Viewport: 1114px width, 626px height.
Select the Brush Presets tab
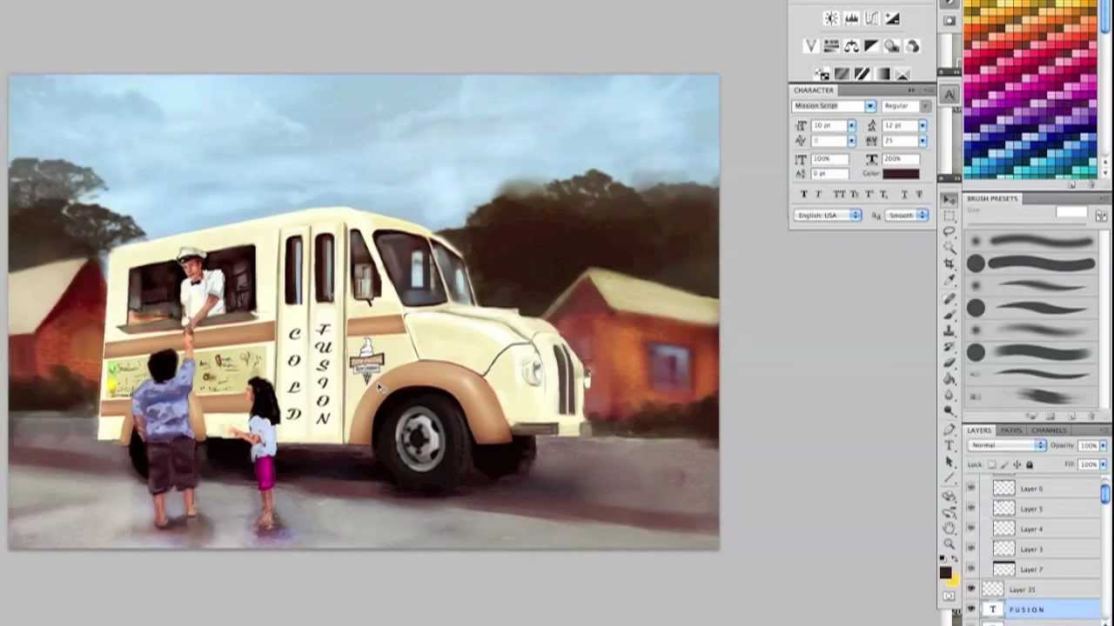[992, 199]
